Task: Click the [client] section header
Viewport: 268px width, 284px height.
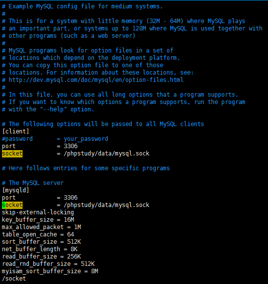Action: pyautogui.click(x=16, y=131)
